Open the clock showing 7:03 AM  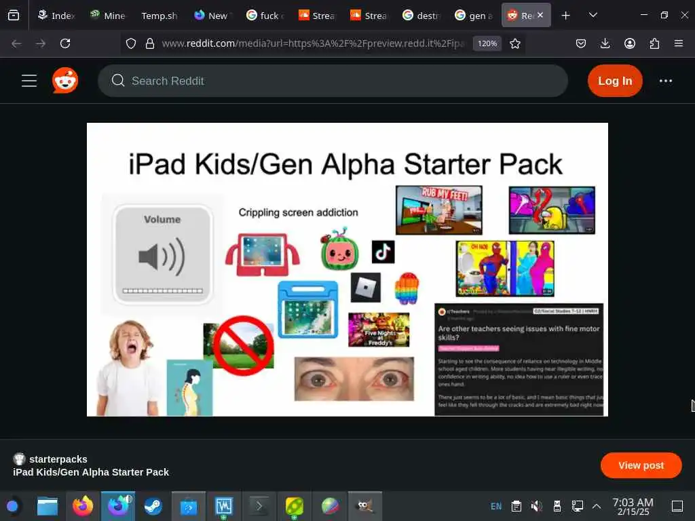[633, 506]
